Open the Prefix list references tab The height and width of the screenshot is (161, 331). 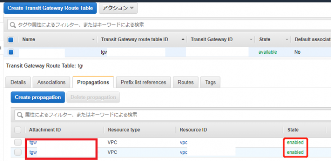(144, 82)
